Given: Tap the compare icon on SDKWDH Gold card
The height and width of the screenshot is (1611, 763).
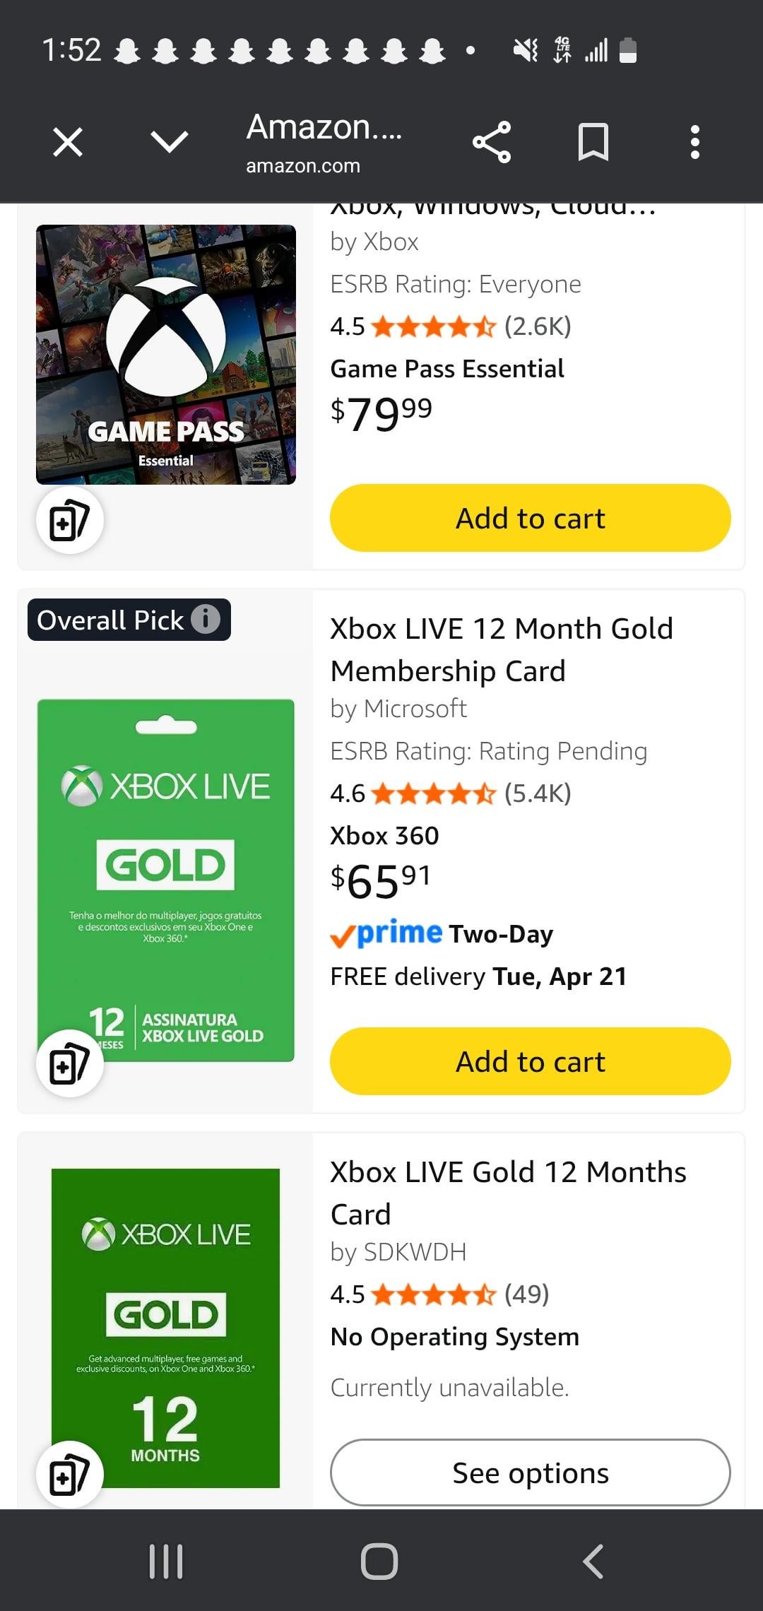Looking at the screenshot, I should (x=70, y=1475).
